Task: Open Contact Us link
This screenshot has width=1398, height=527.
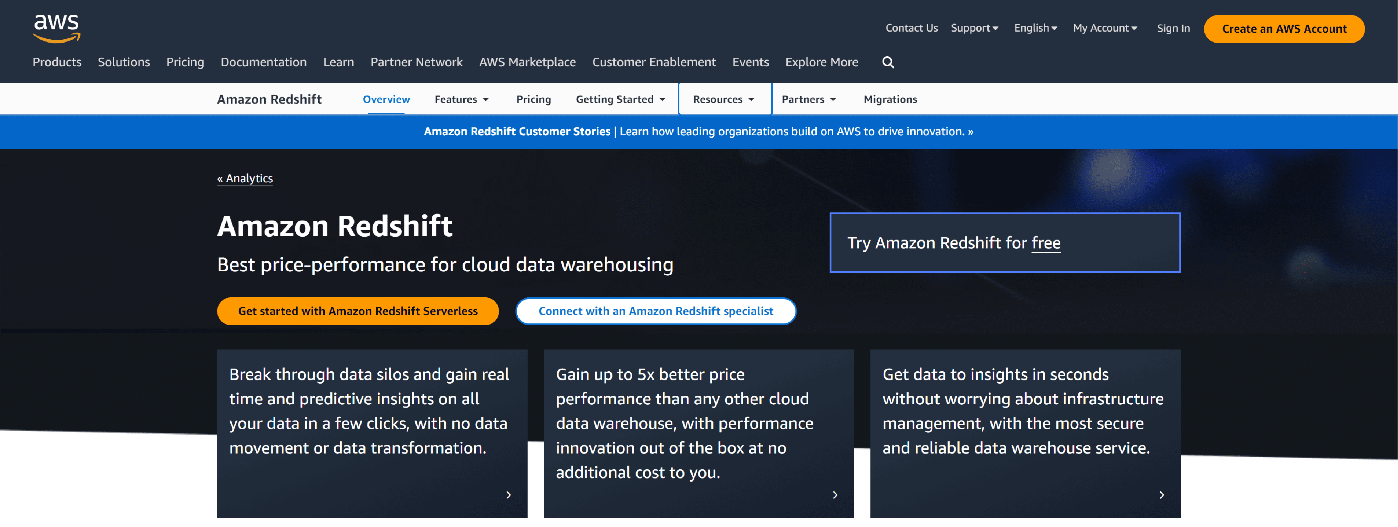Action: 912,28
